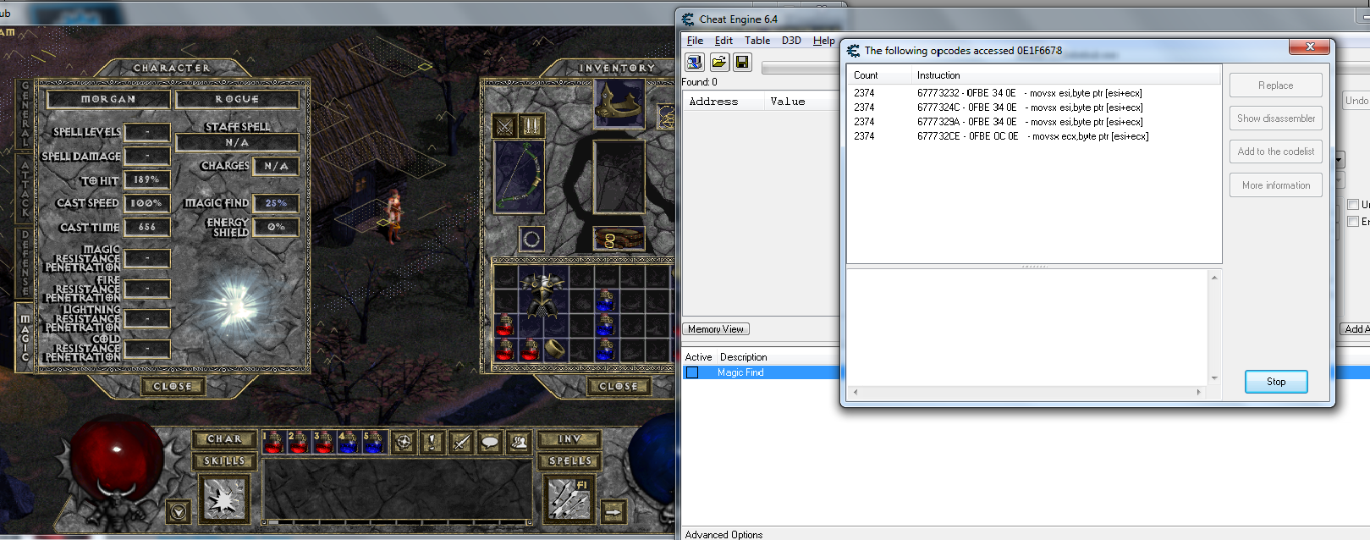Screen dimensions: 1370x540
Task: Click the party members icon
Action: coord(519,442)
